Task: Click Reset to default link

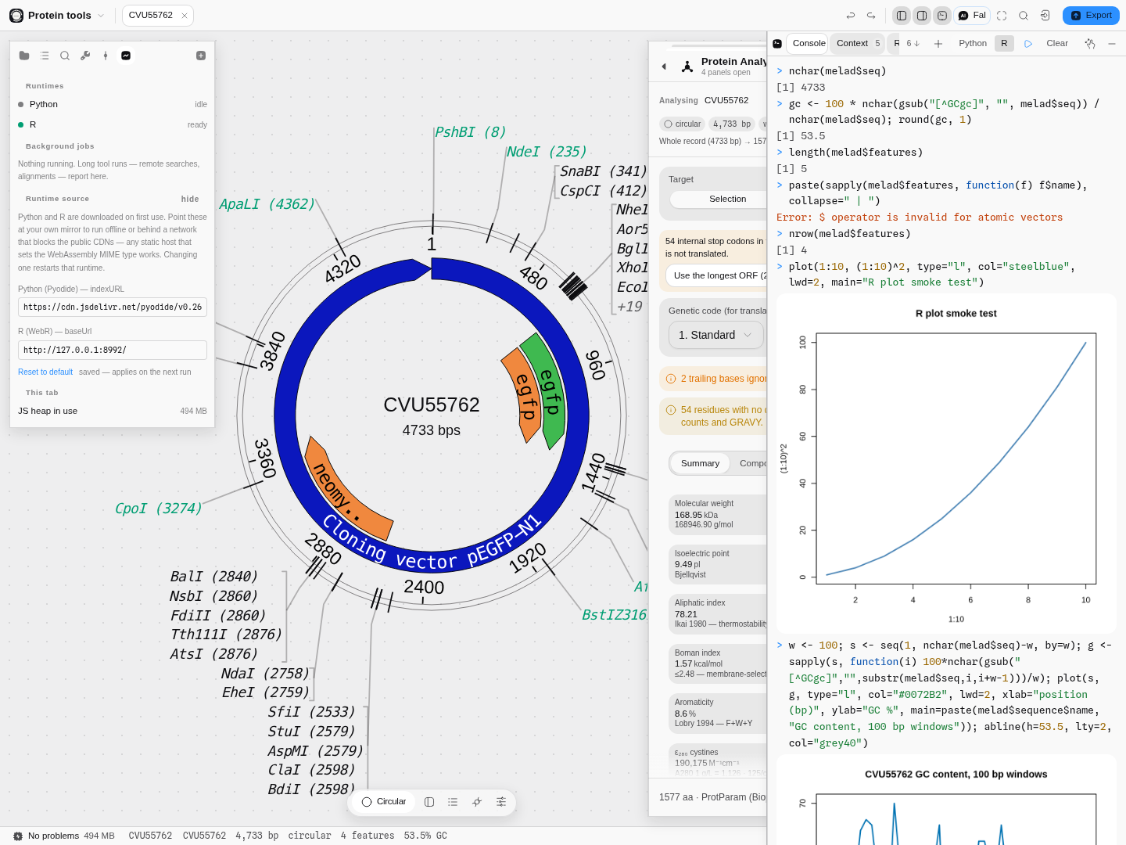Action: tap(45, 372)
